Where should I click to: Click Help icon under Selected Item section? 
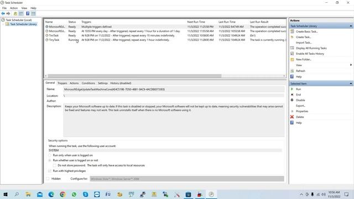click(x=292, y=123)
